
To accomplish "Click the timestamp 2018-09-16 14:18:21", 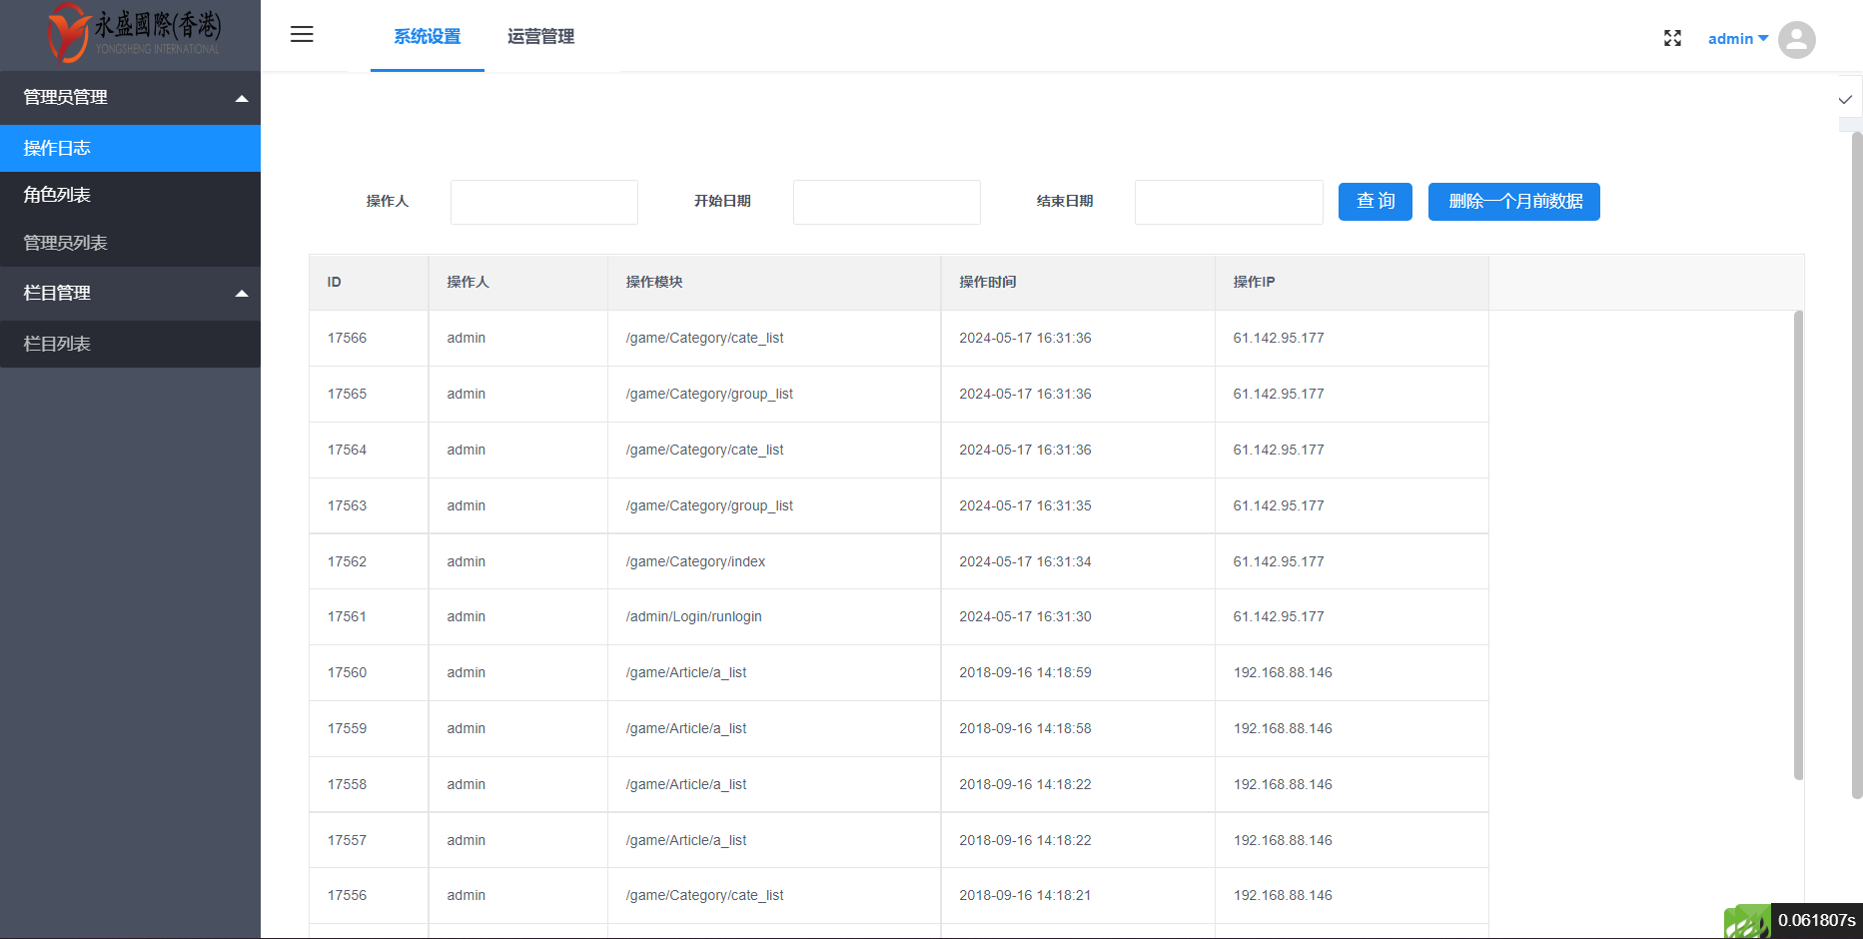I will click(x=1025, y=896).
